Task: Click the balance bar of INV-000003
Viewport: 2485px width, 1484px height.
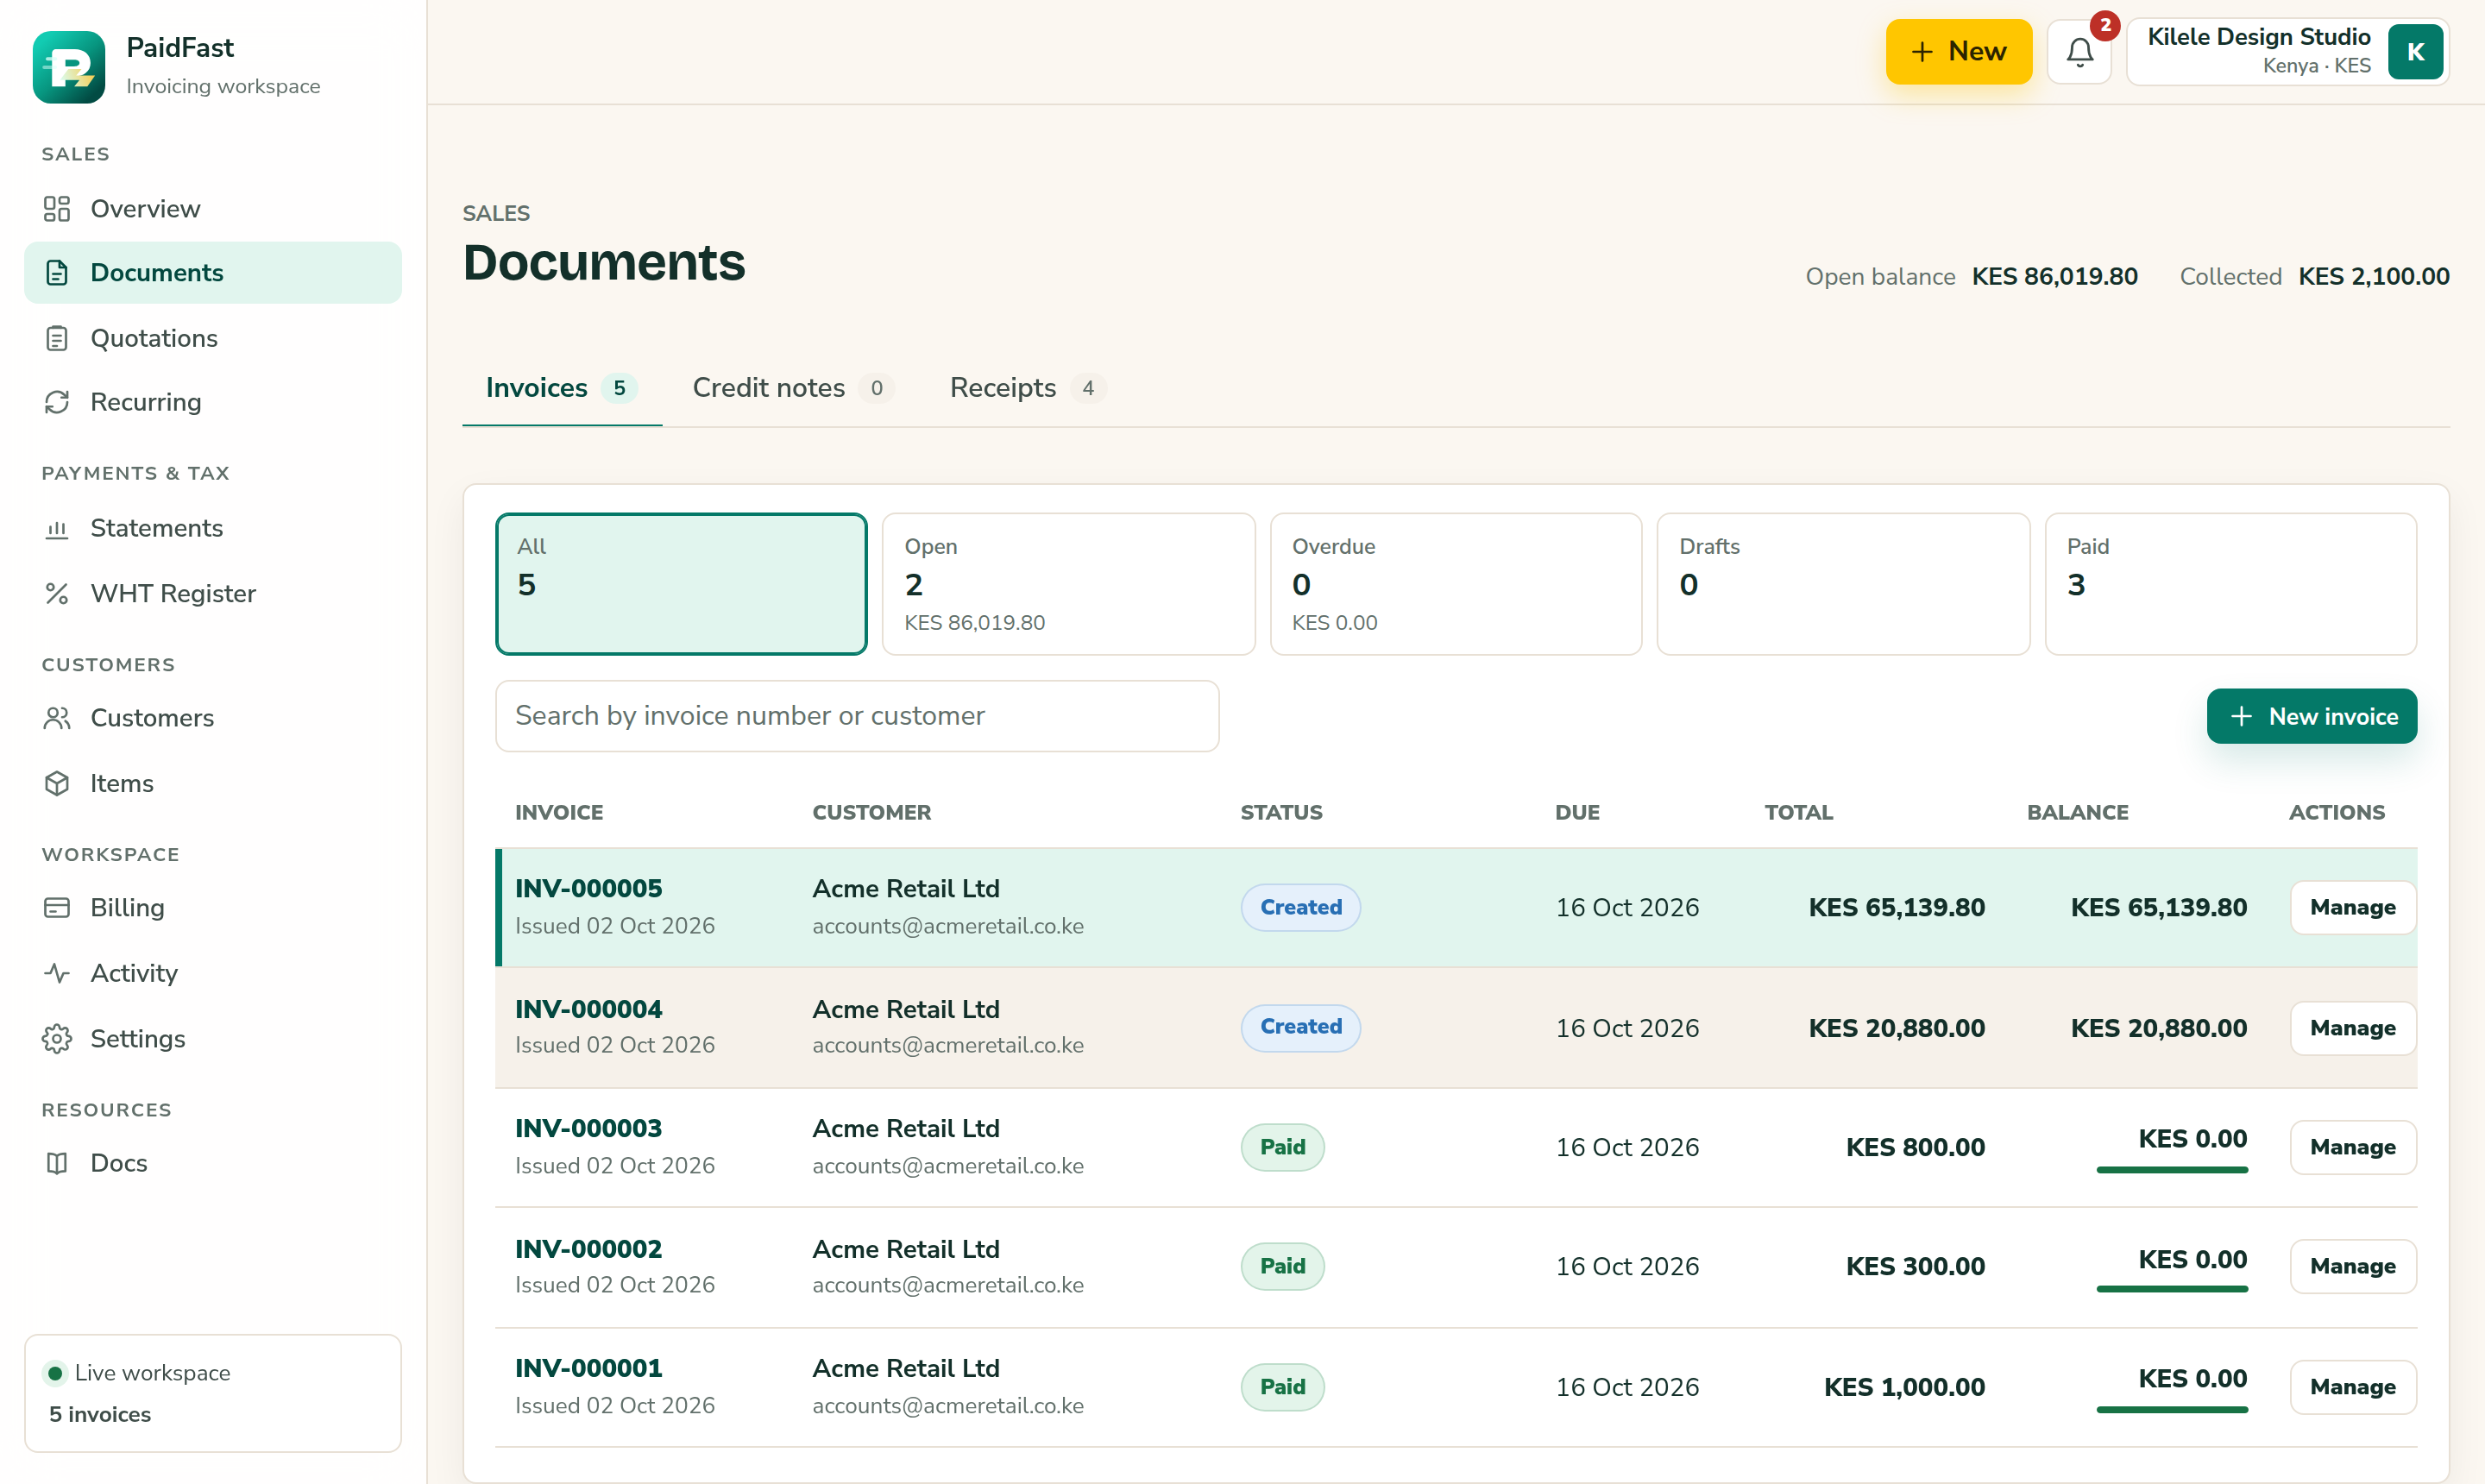Action: pyautogui.click(x=2172, y=1169)
